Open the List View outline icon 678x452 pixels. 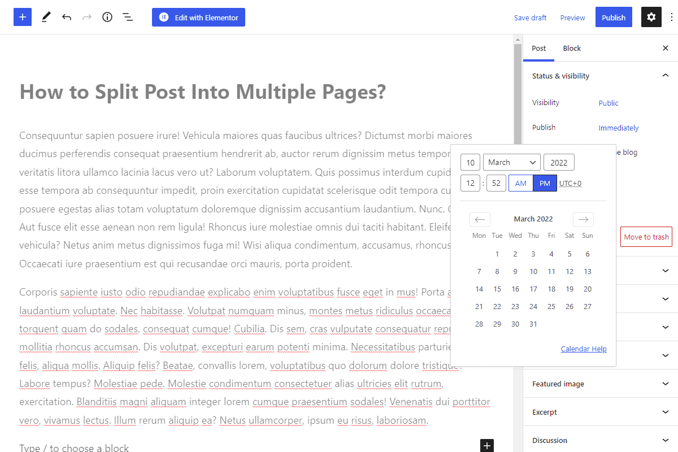[x=128, y=17]
